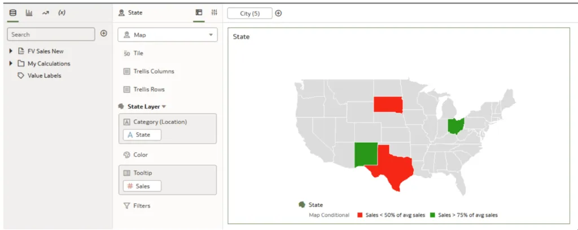Expand the FV Sales New dataset

coord(11,51)
